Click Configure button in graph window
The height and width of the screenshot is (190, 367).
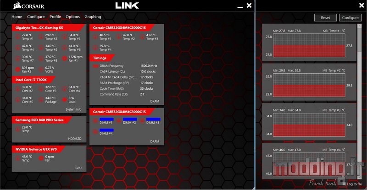point(350,17)
